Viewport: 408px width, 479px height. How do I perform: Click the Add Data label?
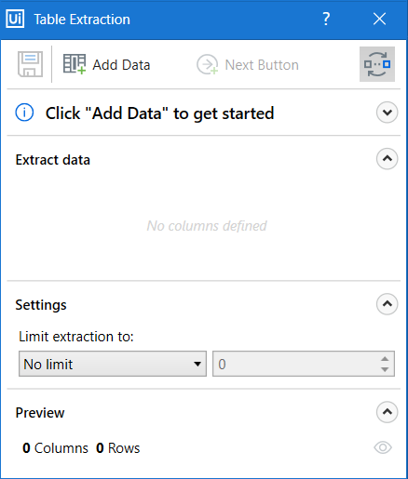click(x=121, y=65)
